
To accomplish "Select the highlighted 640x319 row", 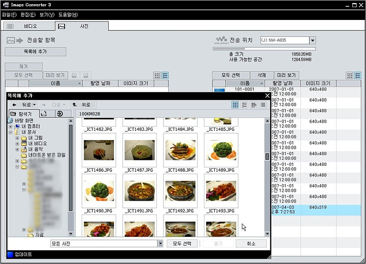I will coord(316,210).
